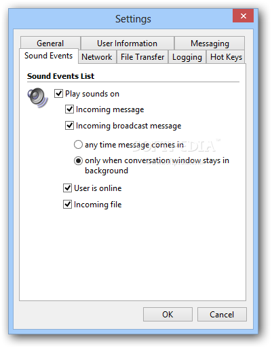Switch to the File Transfer tab
Viewport: 272px width, 348px height.
coord(142,57)
